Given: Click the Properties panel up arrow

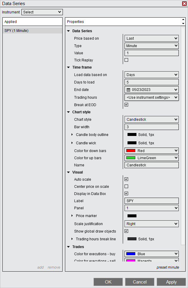Looking at the screenshot, I should (183, 19).
